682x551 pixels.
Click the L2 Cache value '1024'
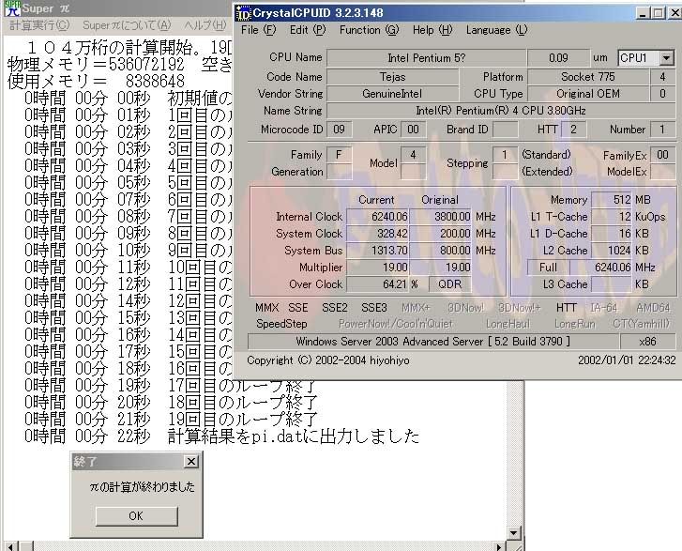pos(612,251)
